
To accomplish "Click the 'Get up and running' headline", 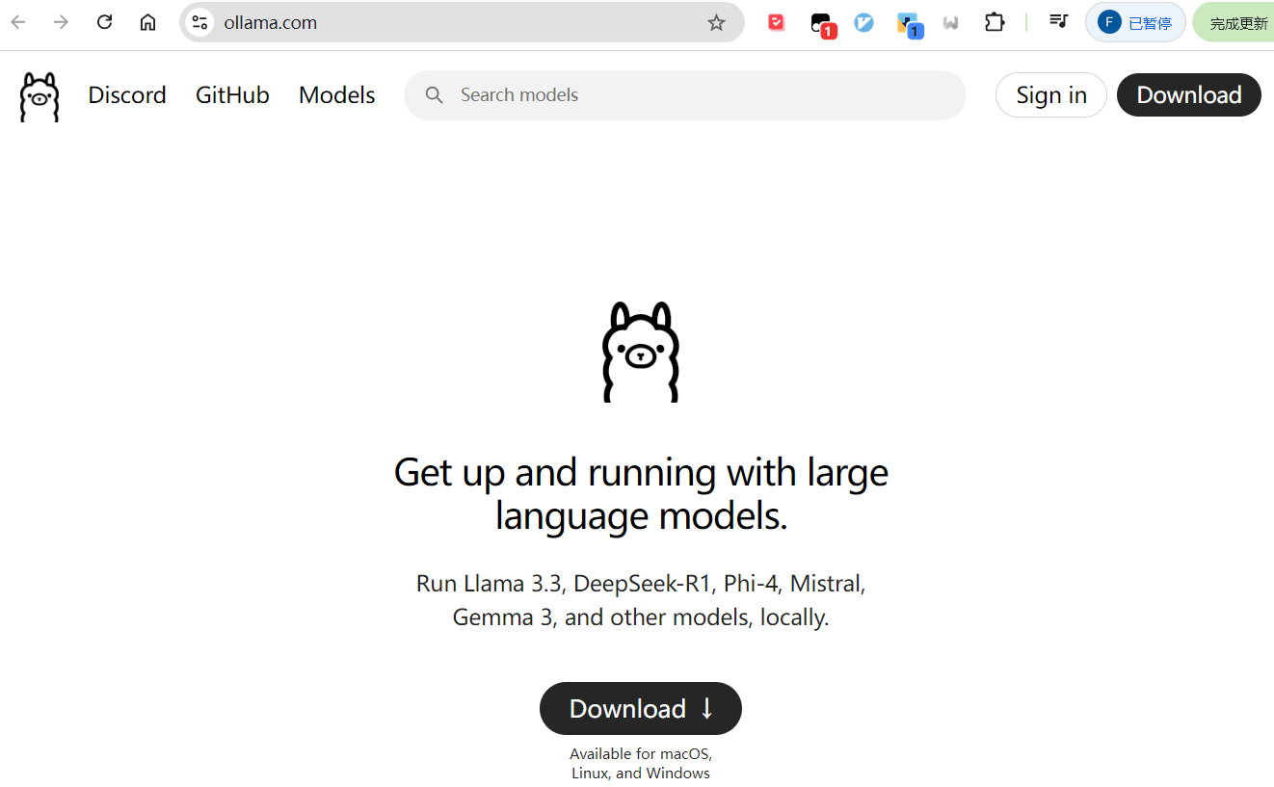I will point(641,494).
